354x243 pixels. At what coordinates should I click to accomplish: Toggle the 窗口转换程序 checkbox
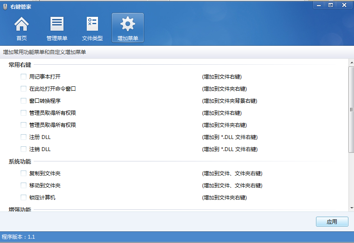tap(24, 101)
